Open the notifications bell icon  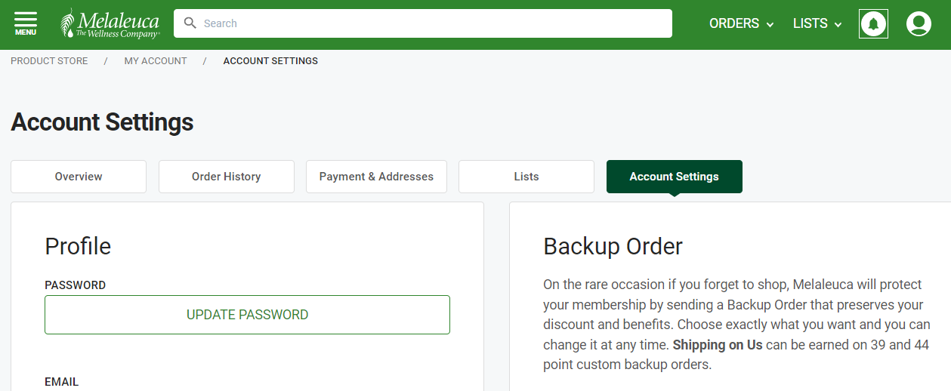(874, 23)
